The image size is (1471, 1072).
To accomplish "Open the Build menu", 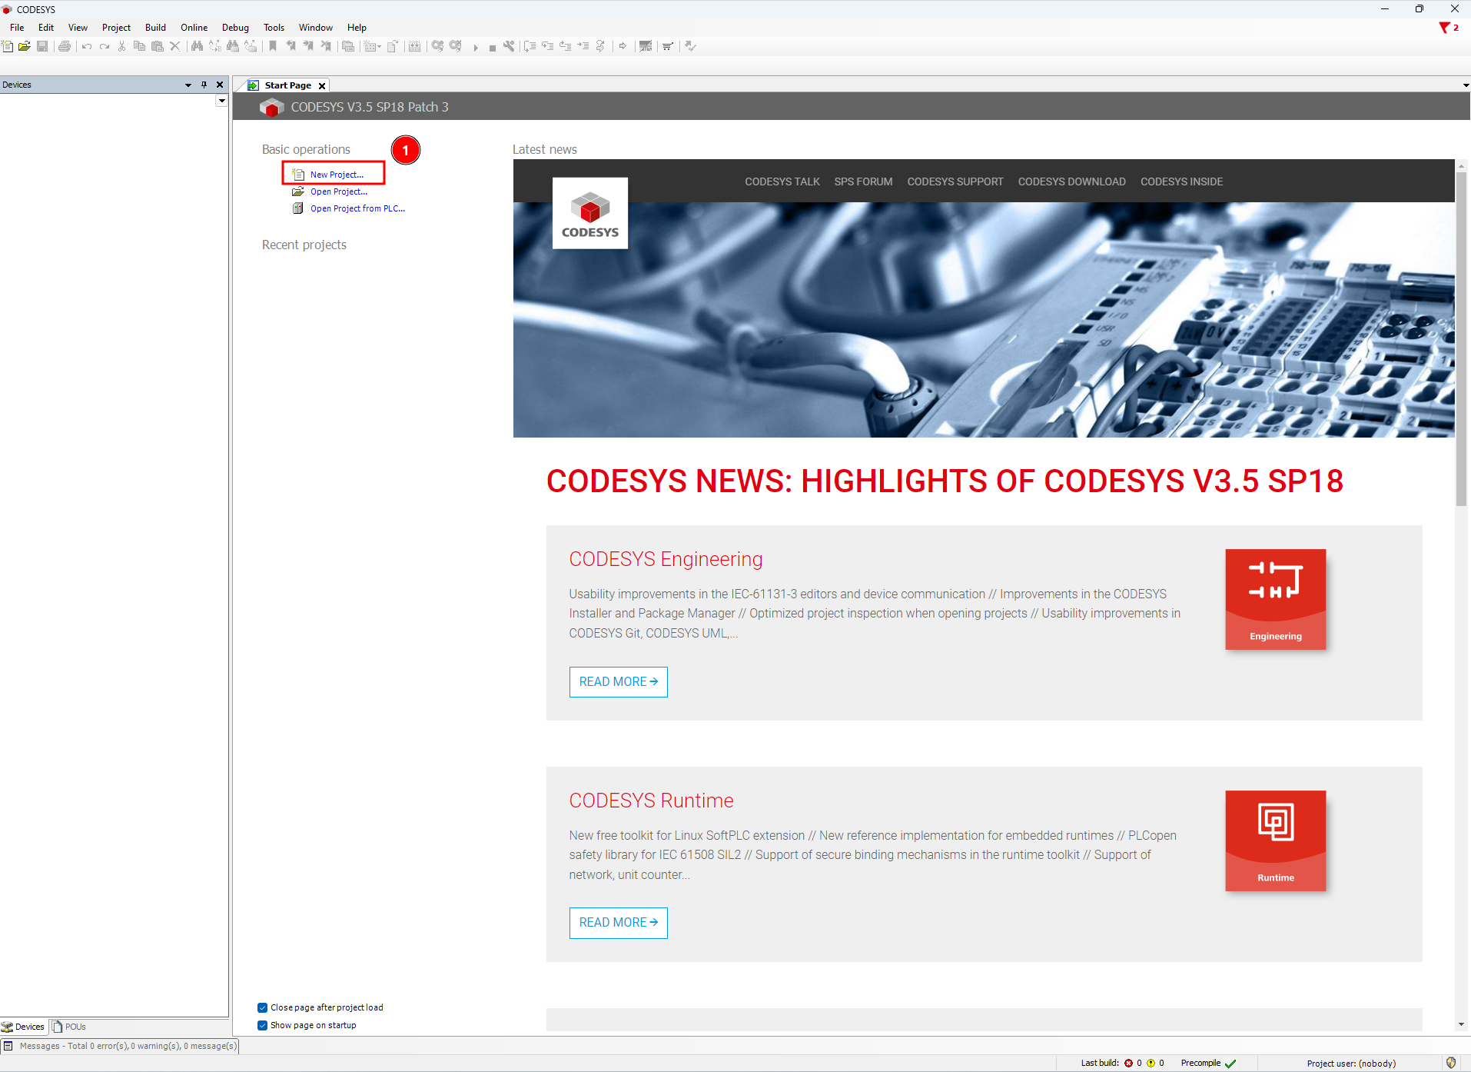I will [155, 28].
